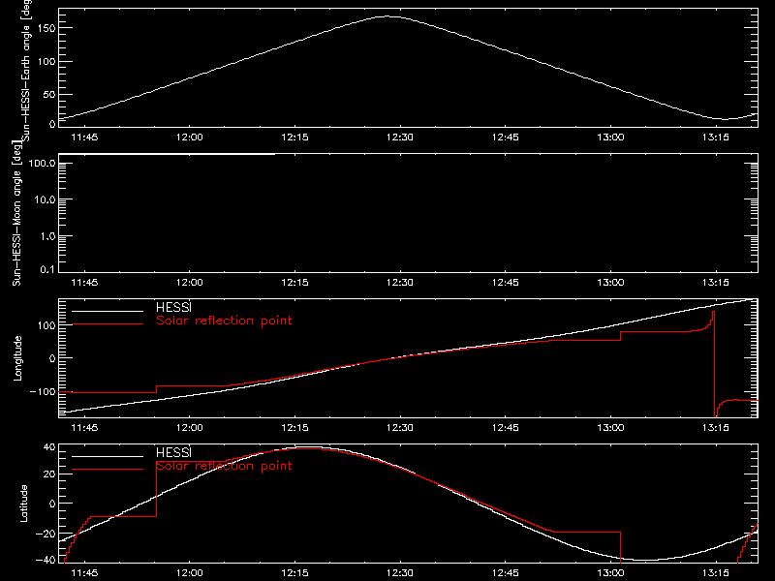Click the 100 tick label on Earth-angle plot
The height and width of the screenshot is (581, 775).
point(46,61)
